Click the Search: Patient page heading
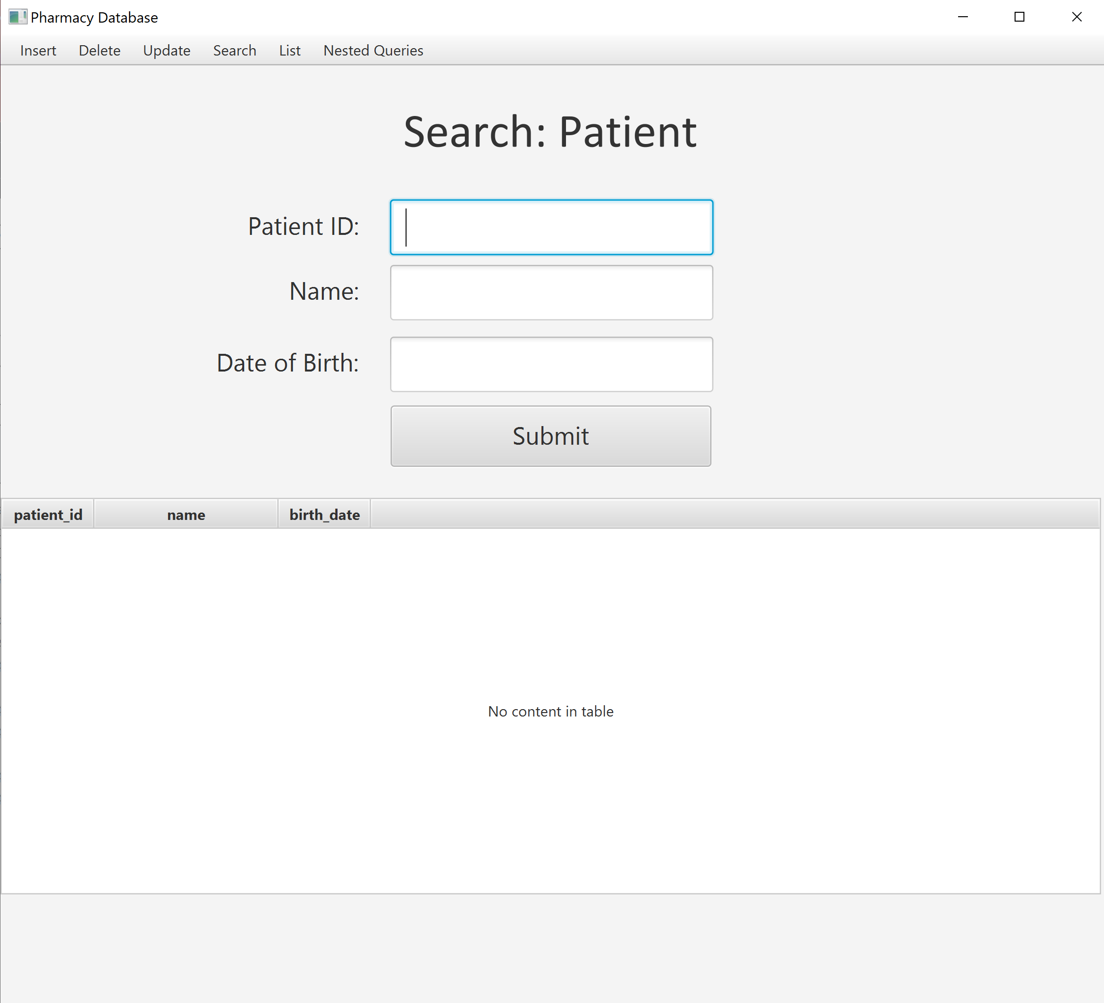Screen dimensions: 1104x1003 550,132
